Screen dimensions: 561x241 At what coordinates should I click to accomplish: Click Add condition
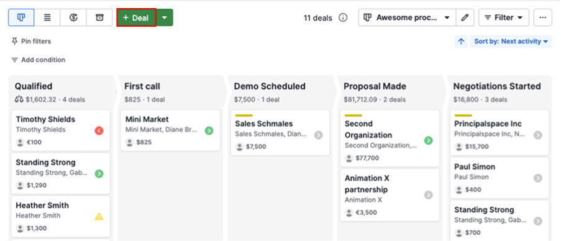[39, 60]
